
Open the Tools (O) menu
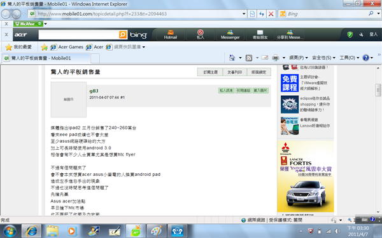pyautogui.click(x=350, y=58)
